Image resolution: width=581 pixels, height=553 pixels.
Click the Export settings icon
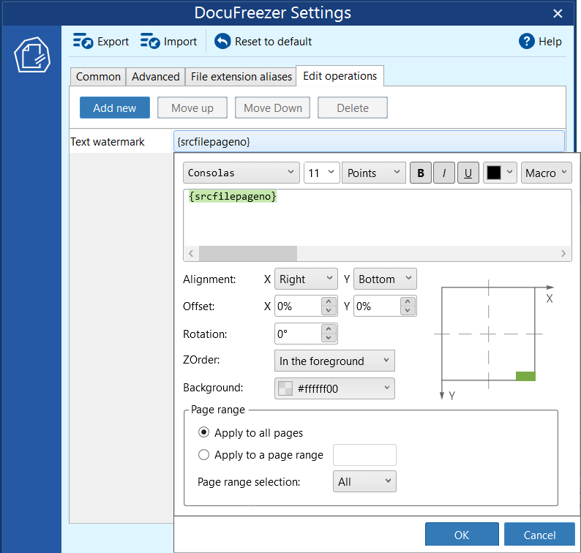pyautogui.click(x=83, y=41)
